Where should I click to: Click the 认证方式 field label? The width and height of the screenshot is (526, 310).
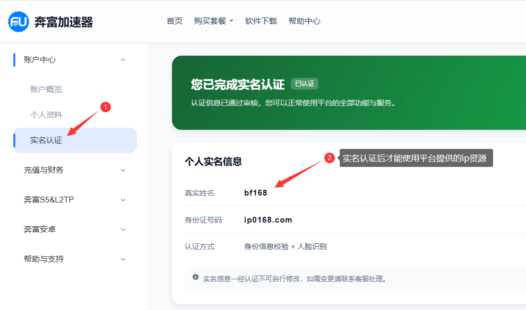199,247
